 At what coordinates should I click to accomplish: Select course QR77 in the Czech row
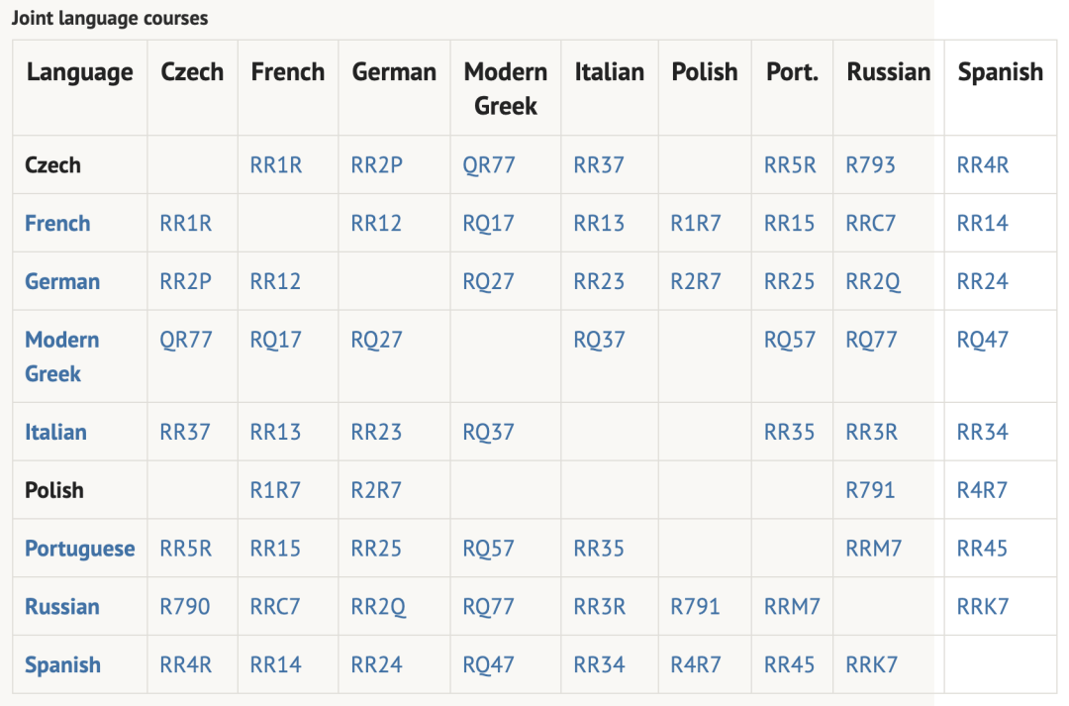click(489, 165)
